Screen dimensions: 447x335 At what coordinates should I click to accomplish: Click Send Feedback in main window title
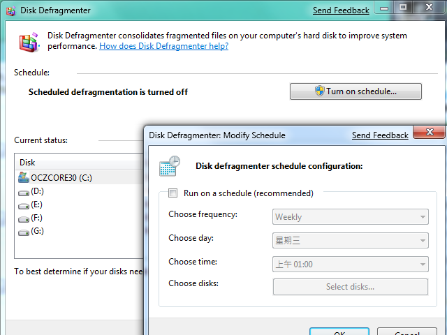tap(341, 10)
